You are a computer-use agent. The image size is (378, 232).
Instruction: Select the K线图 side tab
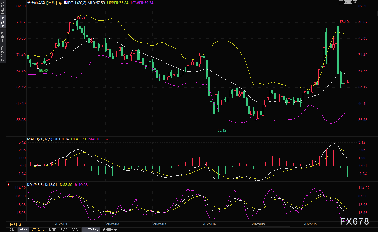(x=3, y=22)
